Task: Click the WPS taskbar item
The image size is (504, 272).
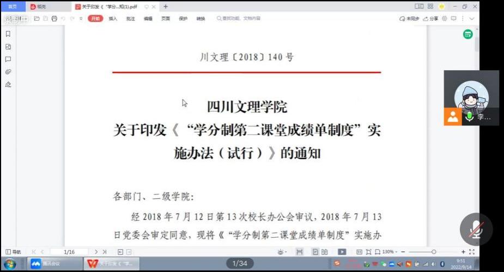Action: (112, 264)
